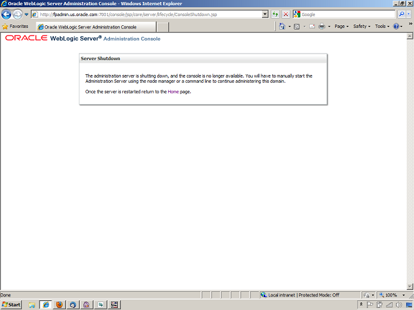Click the Oracle logo in header
Screen dimensions: 414x310
(x=26, y=38)
